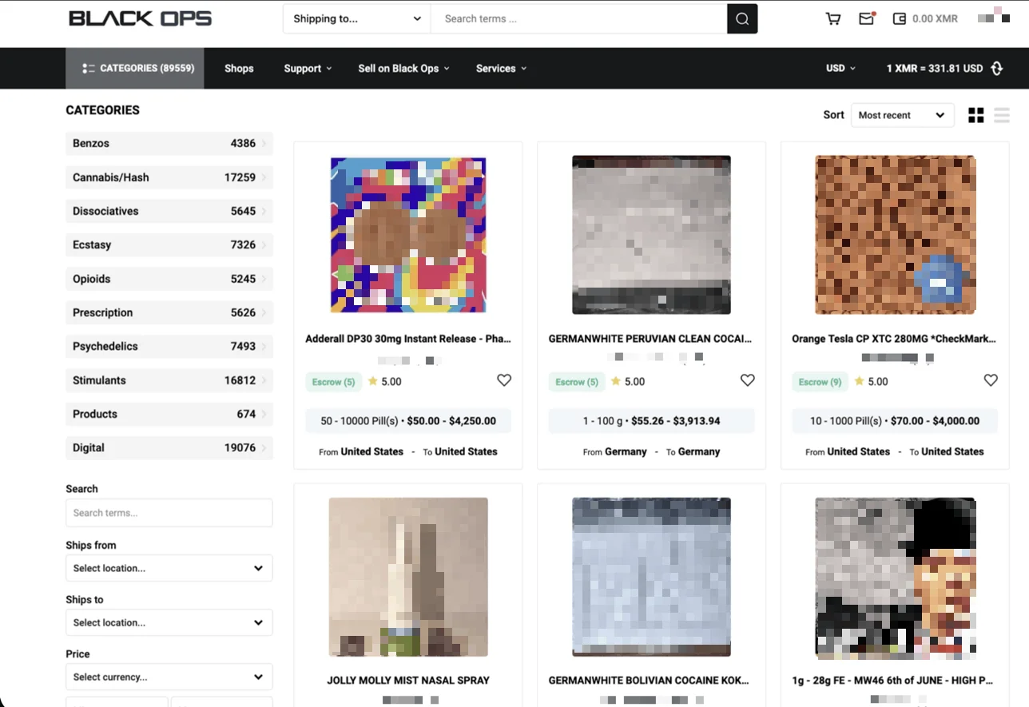Click chevron arrow on Benzos row
The height and width of the screenshot is (707, 1029).
coord(265,144)
